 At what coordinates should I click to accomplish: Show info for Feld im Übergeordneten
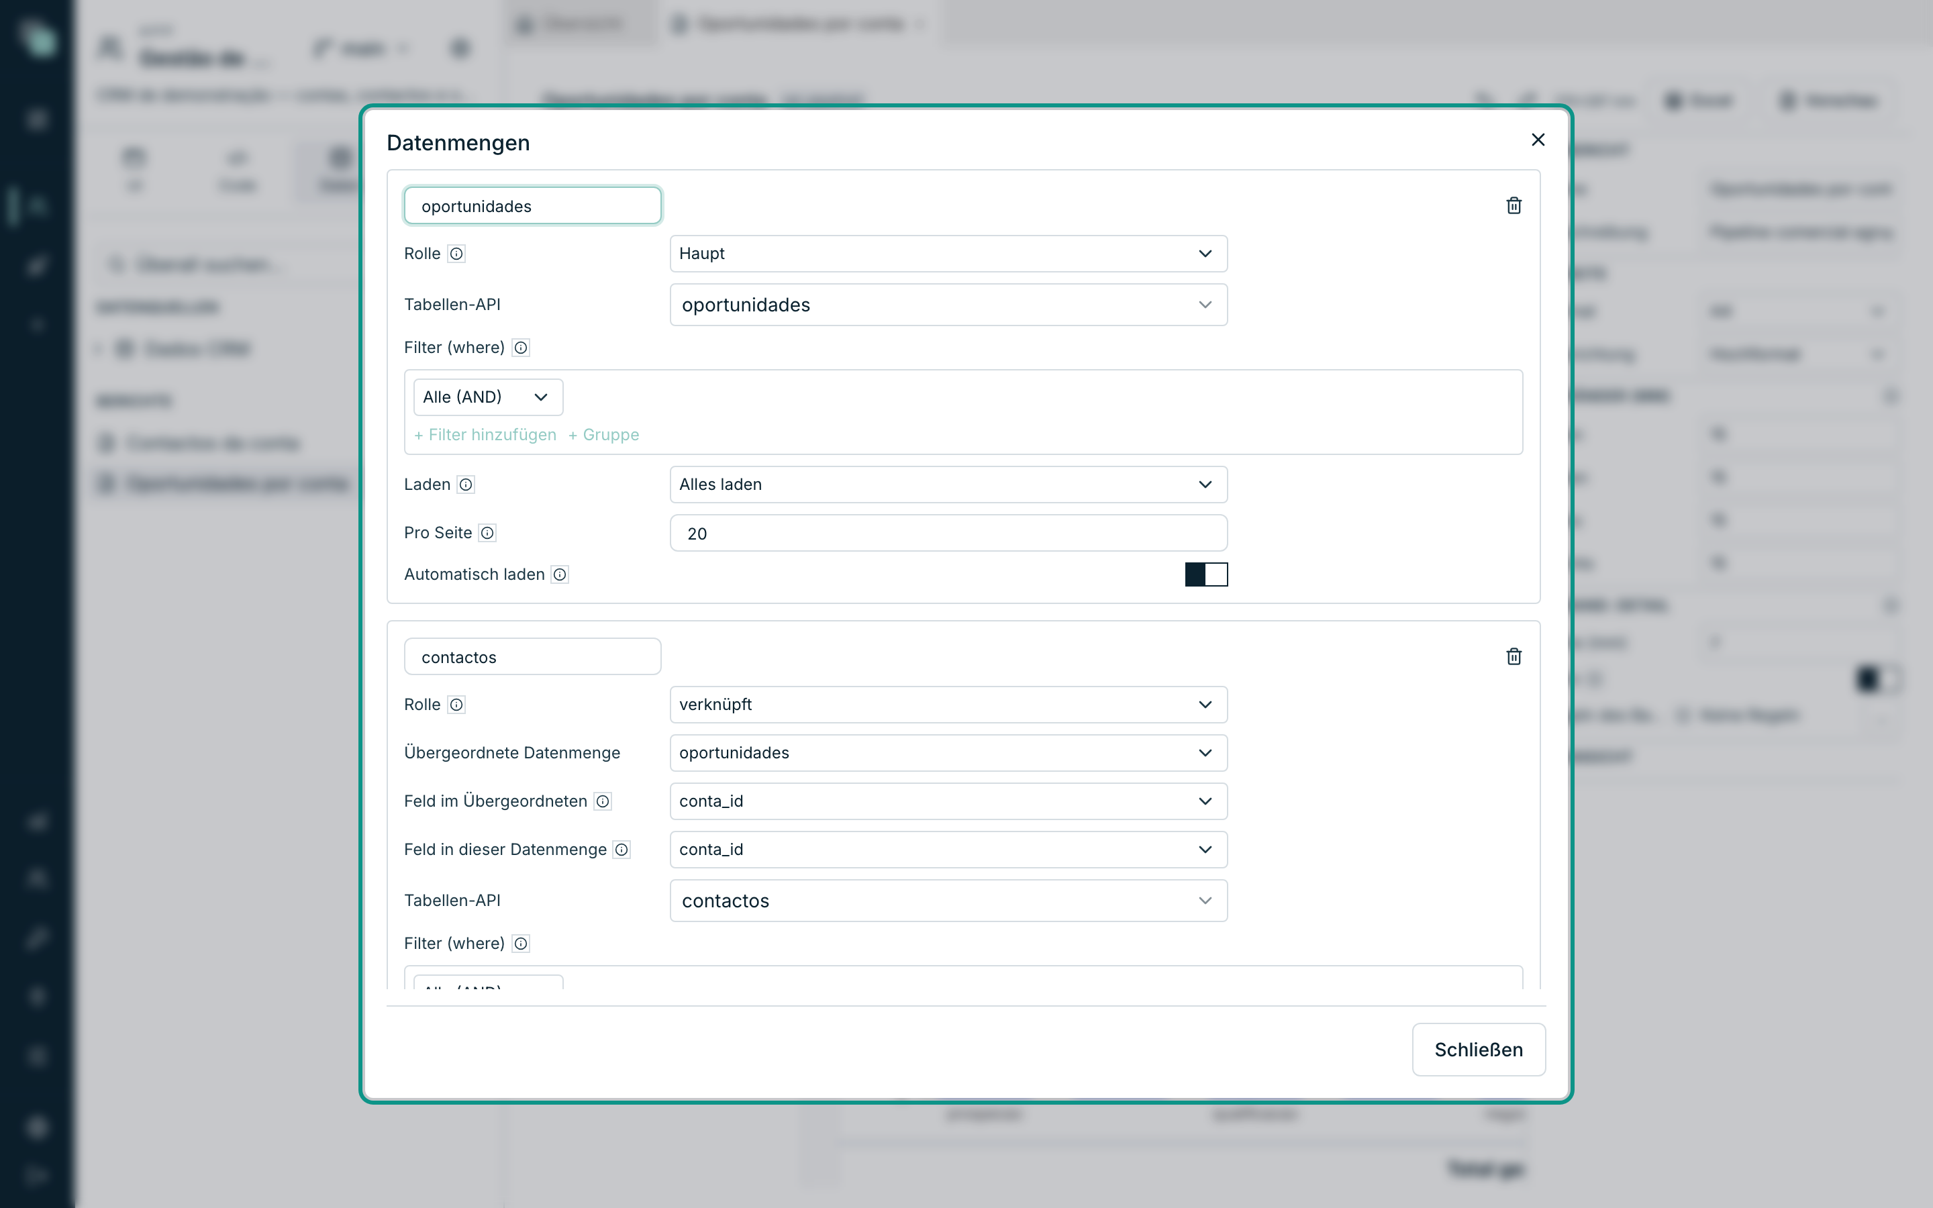[x=603, y=801]
